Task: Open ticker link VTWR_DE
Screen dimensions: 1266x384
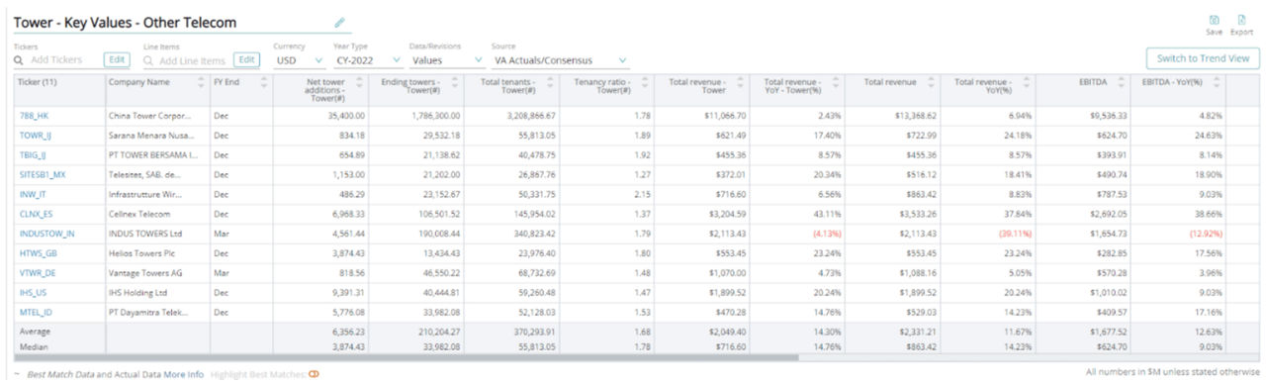Action: point(37,272)
